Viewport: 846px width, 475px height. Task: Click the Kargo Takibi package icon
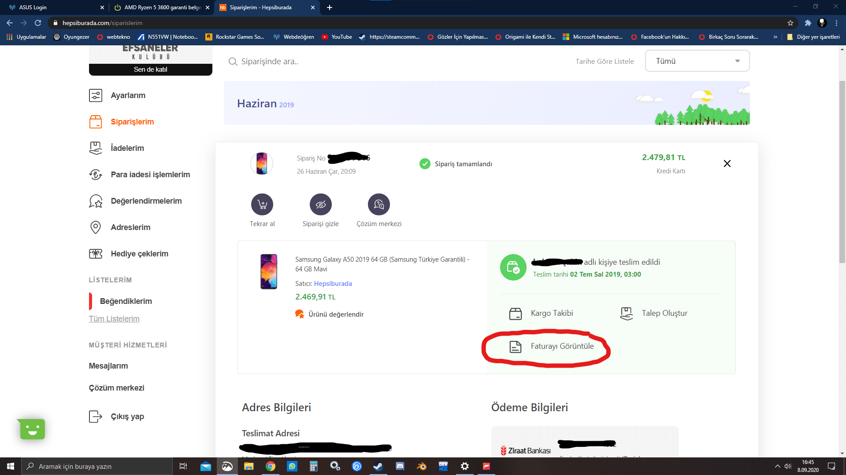click(x=515, y=314)
